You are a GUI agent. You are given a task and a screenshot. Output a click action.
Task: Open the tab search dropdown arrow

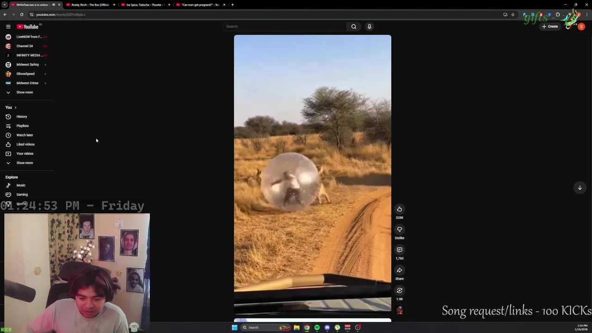tap(4, 5)
